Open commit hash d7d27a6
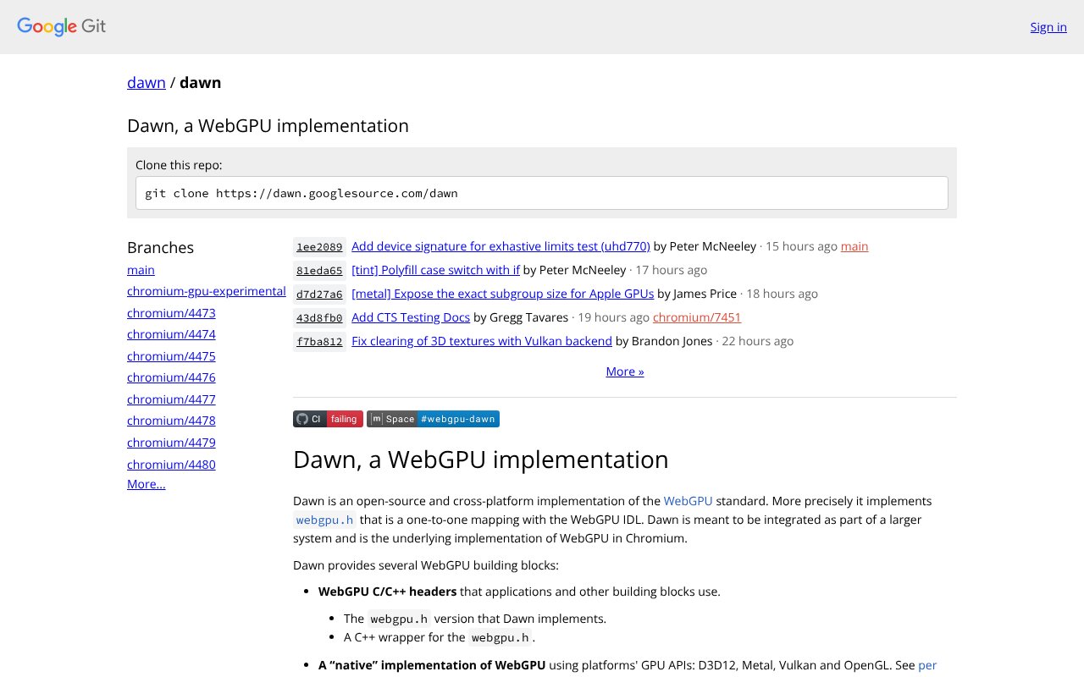 319,294
